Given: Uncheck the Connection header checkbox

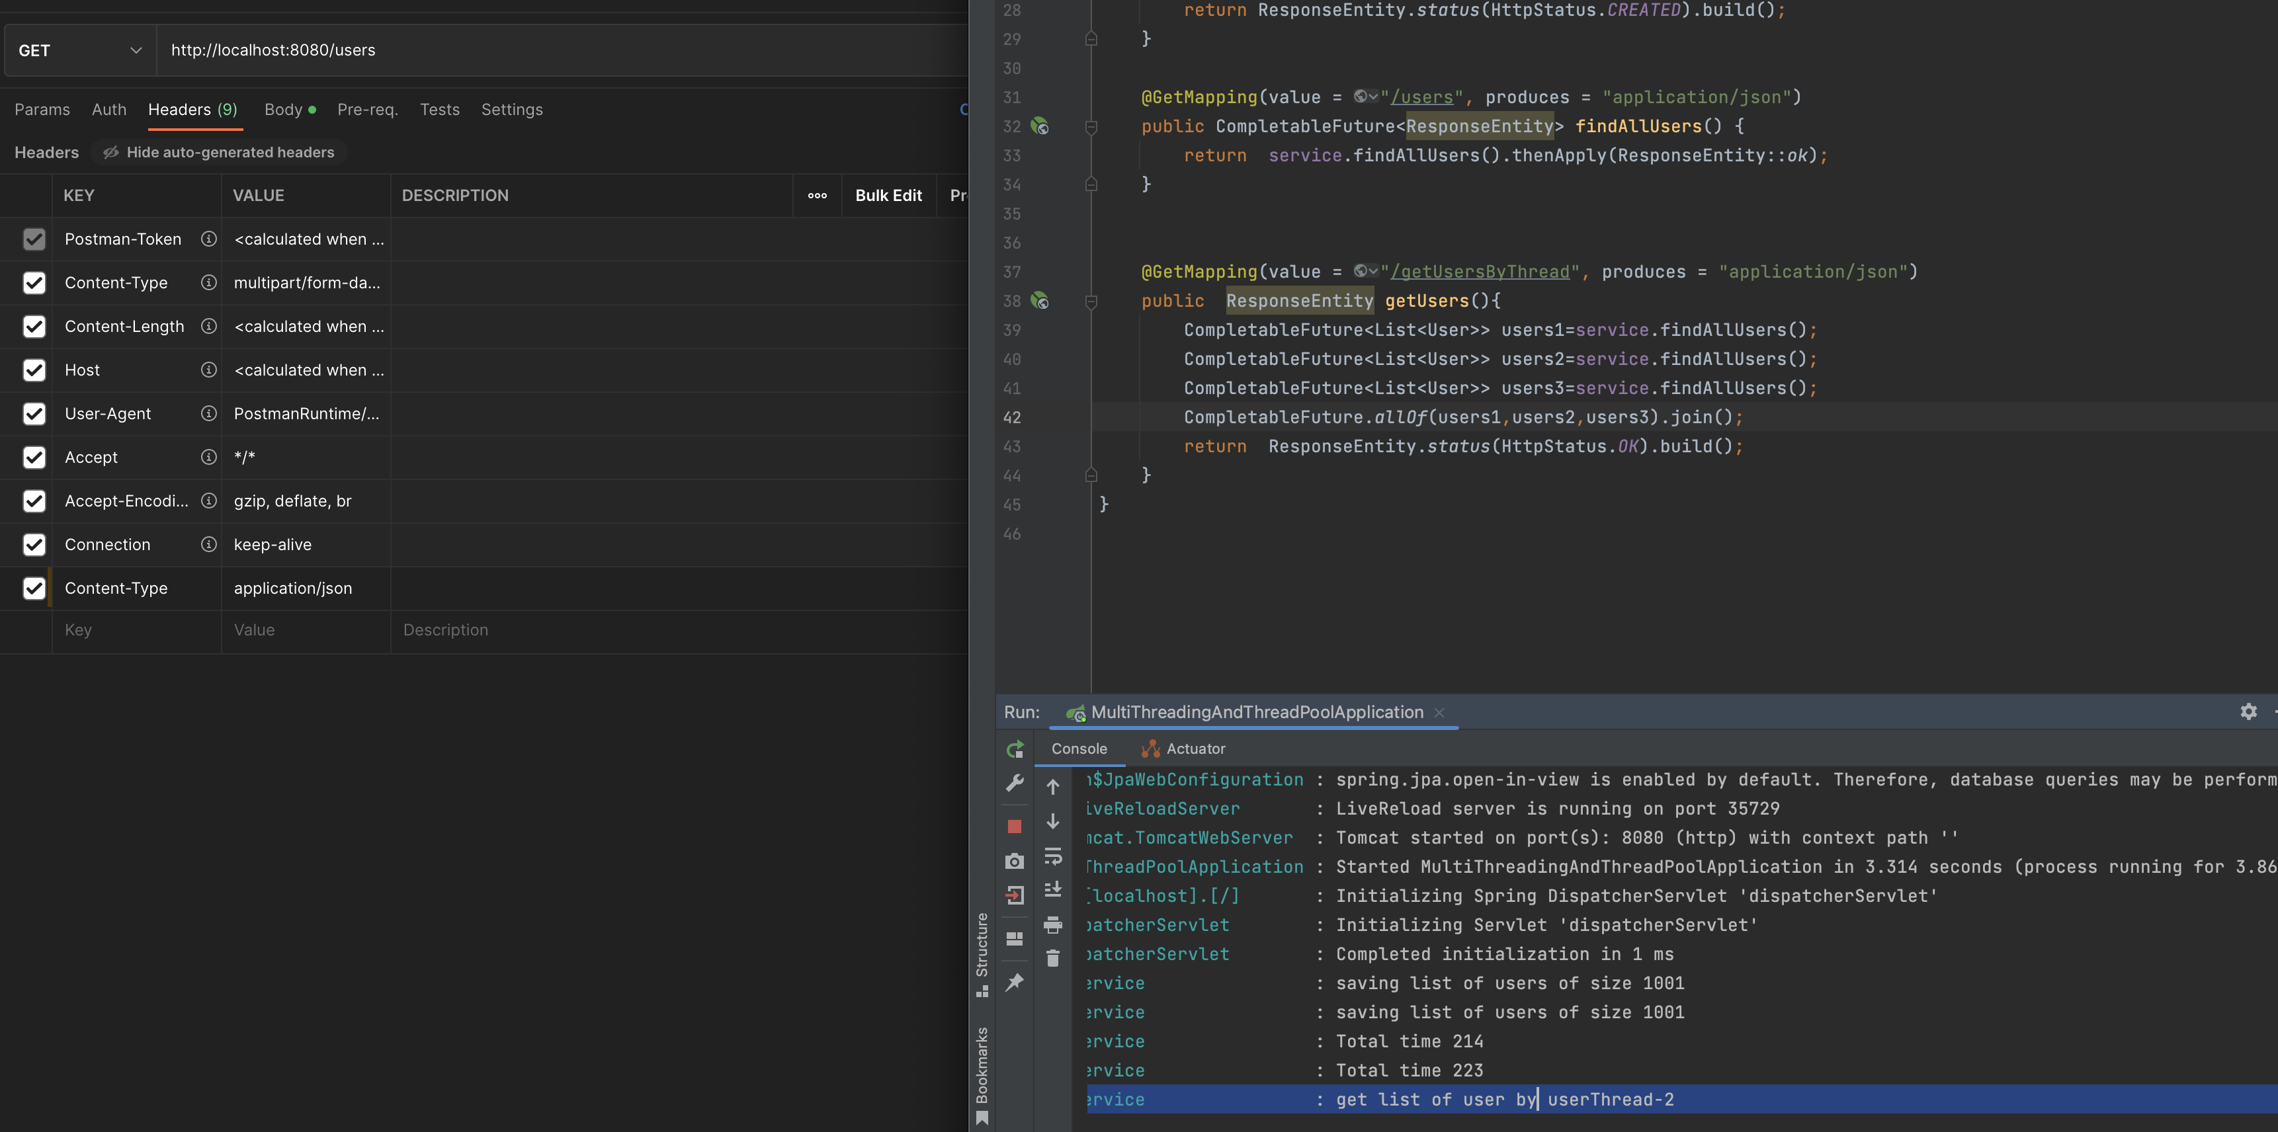Looking at the screenshot, I should (34, 544).
